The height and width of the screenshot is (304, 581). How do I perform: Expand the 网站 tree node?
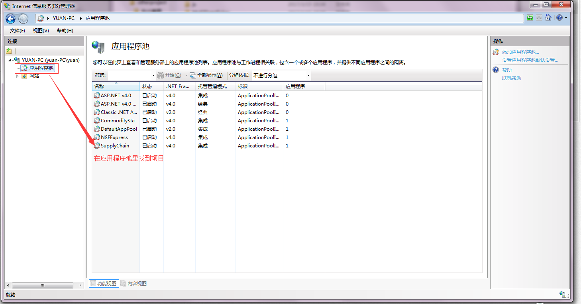pyautogui.click(x=17, y=76)
